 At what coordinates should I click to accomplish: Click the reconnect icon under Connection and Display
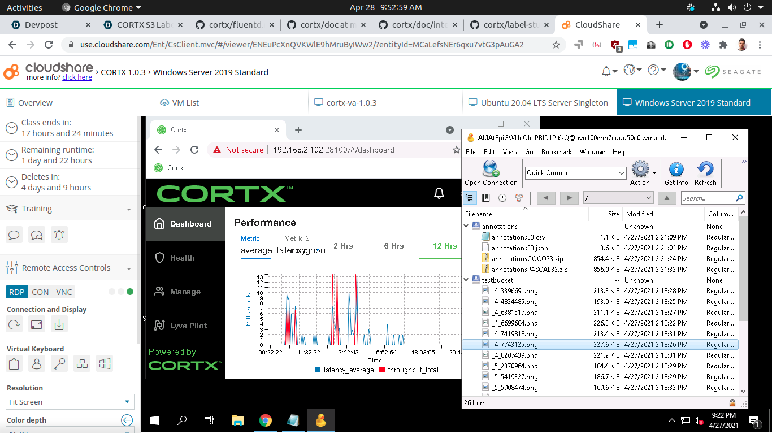pos(14,324)
